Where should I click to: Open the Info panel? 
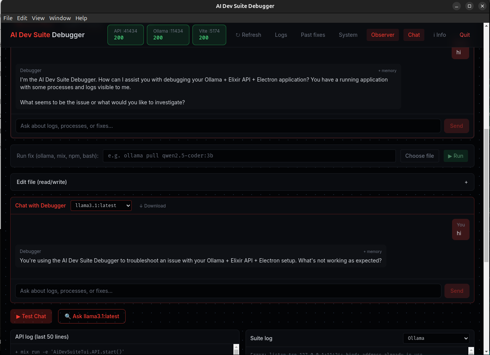440,35
